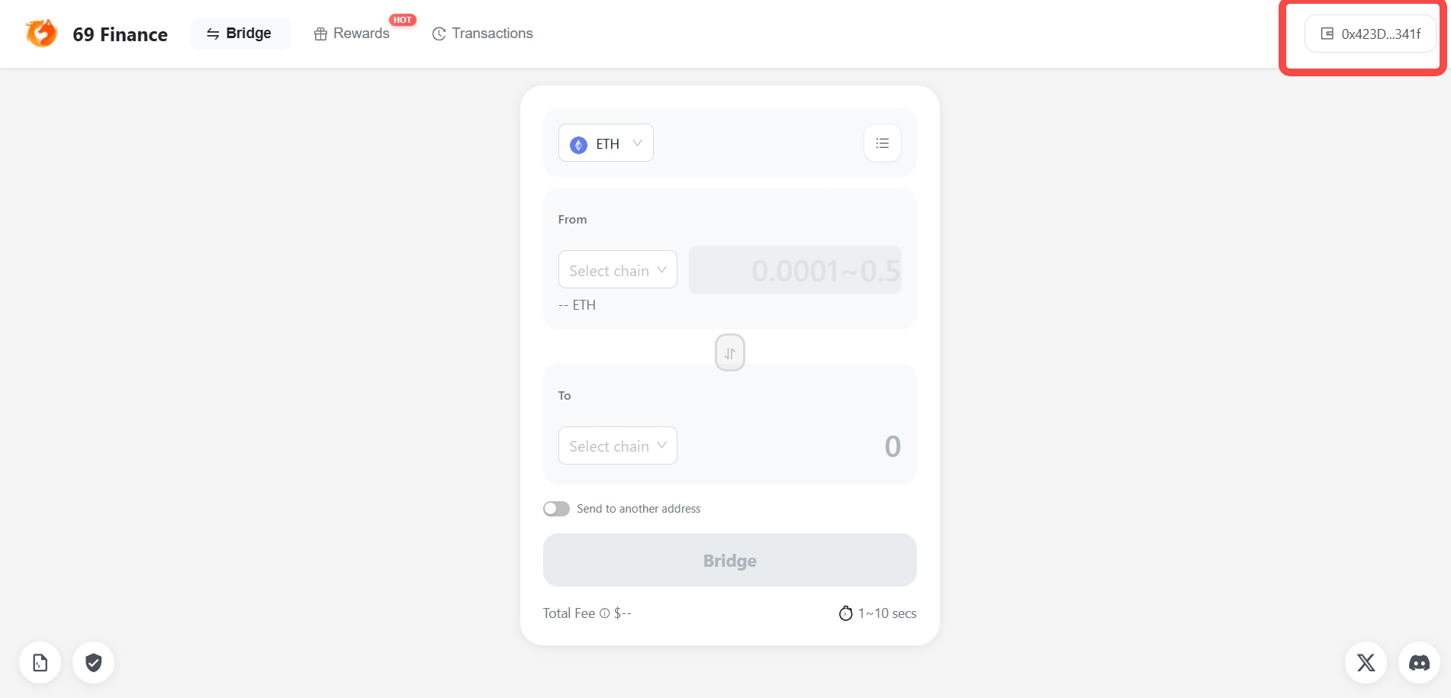Select the Bridge tab in header
The image size is (1451, 698).
pos(240,34)
